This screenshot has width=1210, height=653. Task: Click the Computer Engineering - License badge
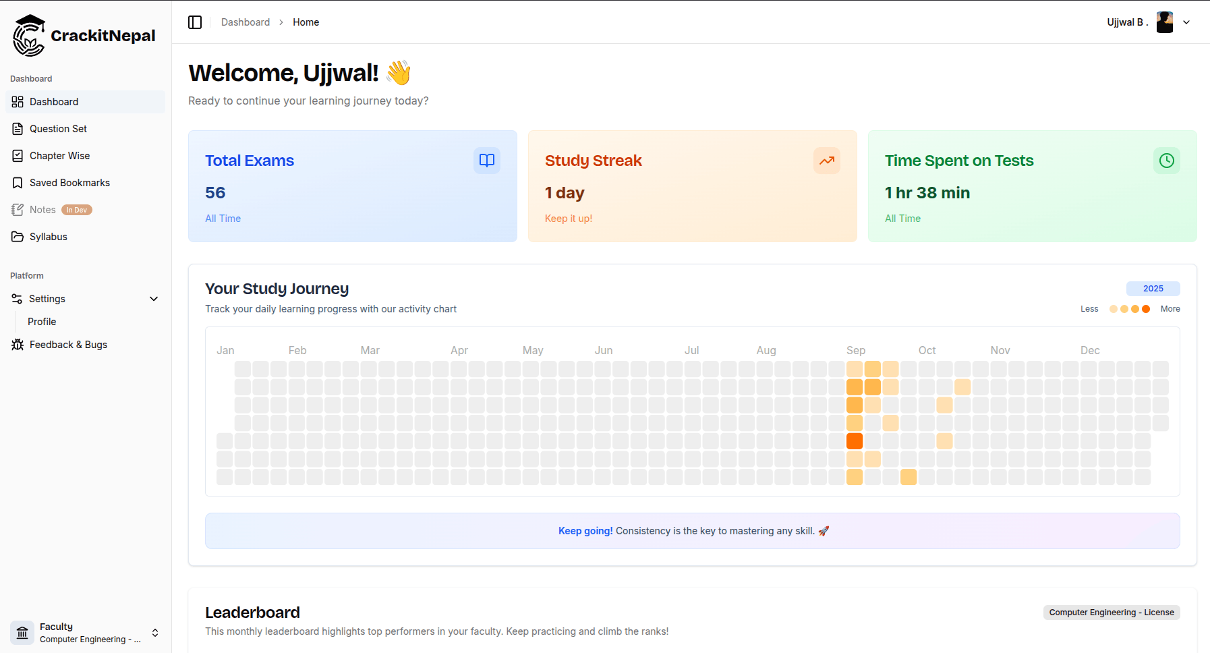tap(1111, 613)
